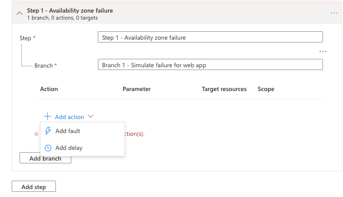Viewport: 343px width, 197px height.
Task: Edit the Branch name input field
Action: pos(210,65)
